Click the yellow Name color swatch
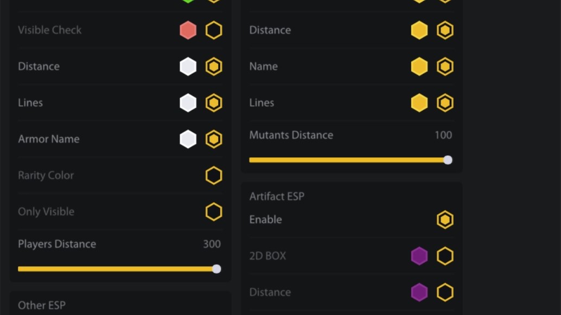The height and width of the screenshot is (315, 561). coord(419,67)
